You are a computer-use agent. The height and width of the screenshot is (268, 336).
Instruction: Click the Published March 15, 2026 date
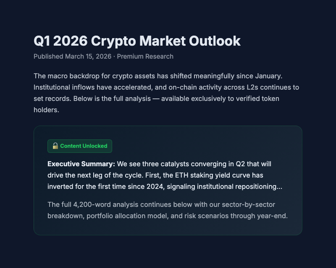click(x=72, y=57)
